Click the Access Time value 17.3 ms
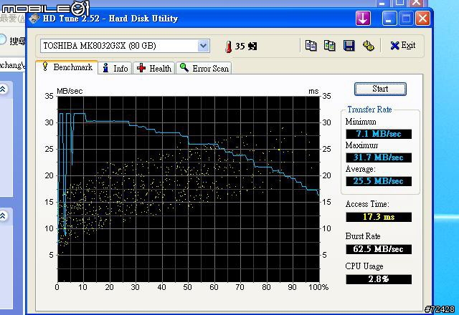459x315 pixels. (x=379, y=217)
